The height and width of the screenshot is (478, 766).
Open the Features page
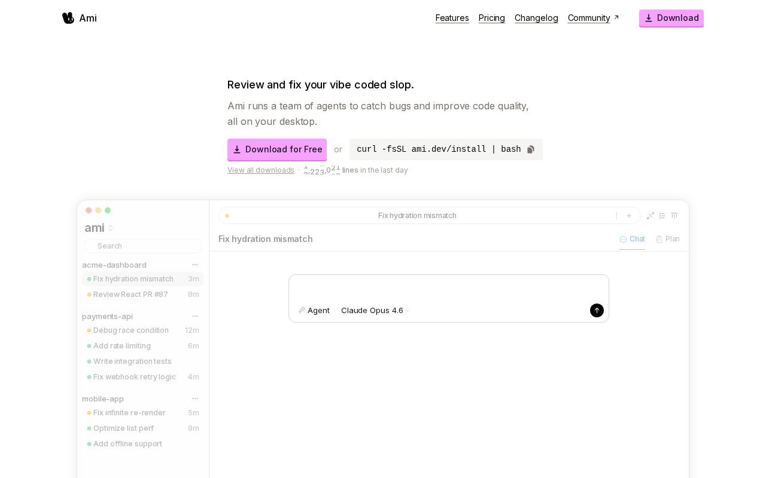(x=452, y=18)
